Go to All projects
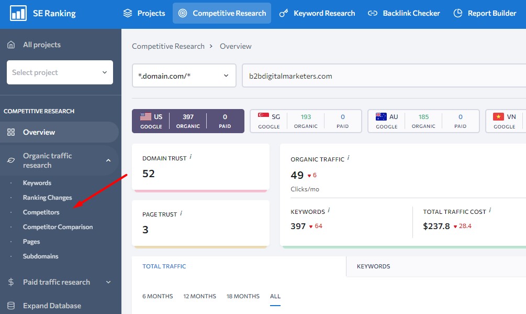 coord(41,45)
